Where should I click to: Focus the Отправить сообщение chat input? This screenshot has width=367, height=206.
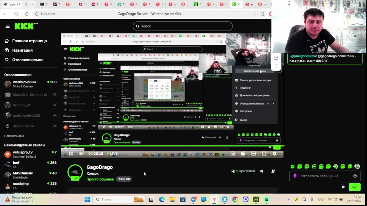click(x=325, y=176)
